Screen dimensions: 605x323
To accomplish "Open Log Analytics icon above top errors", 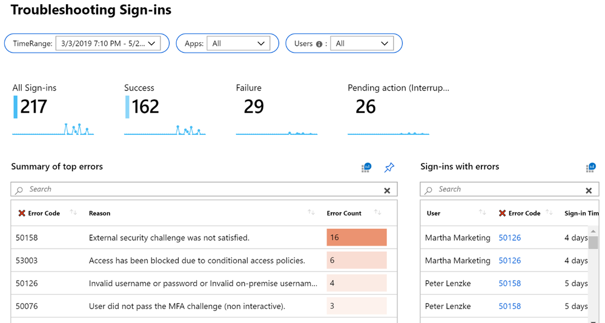I will click(366, 168).
